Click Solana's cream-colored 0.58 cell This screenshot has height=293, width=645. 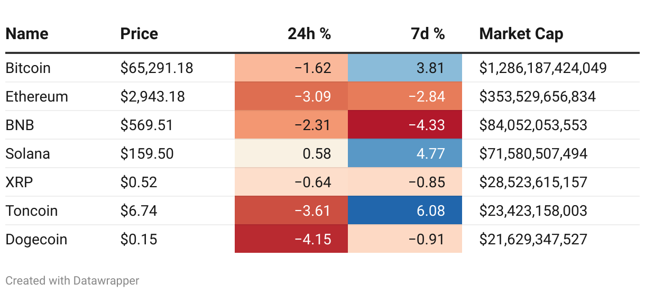coord(291,154)
